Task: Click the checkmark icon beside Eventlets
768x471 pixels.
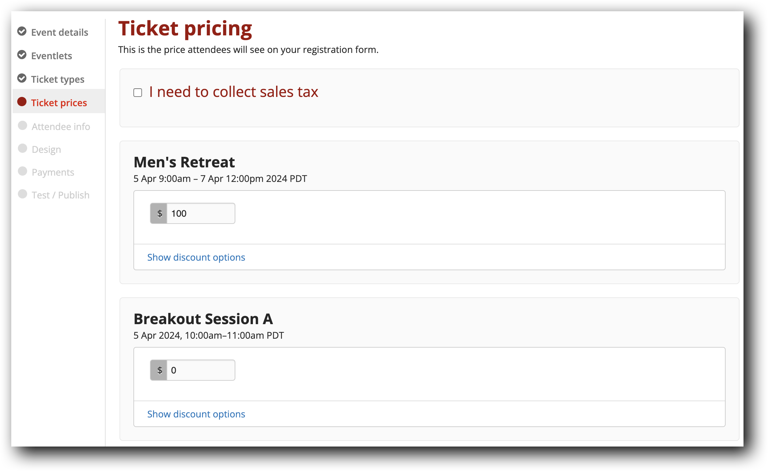Action: coord(22,55)
